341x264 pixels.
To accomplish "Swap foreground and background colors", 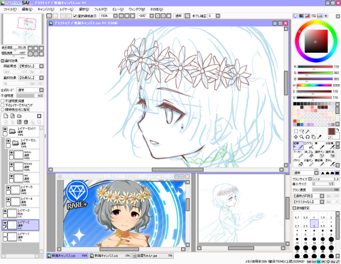I will (338, 129).
